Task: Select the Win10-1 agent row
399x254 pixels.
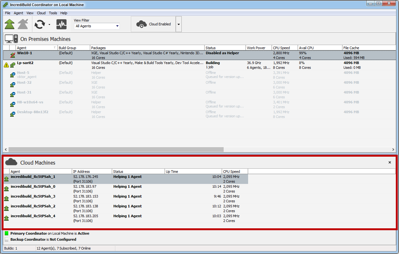Action: [x=199, y=55]
